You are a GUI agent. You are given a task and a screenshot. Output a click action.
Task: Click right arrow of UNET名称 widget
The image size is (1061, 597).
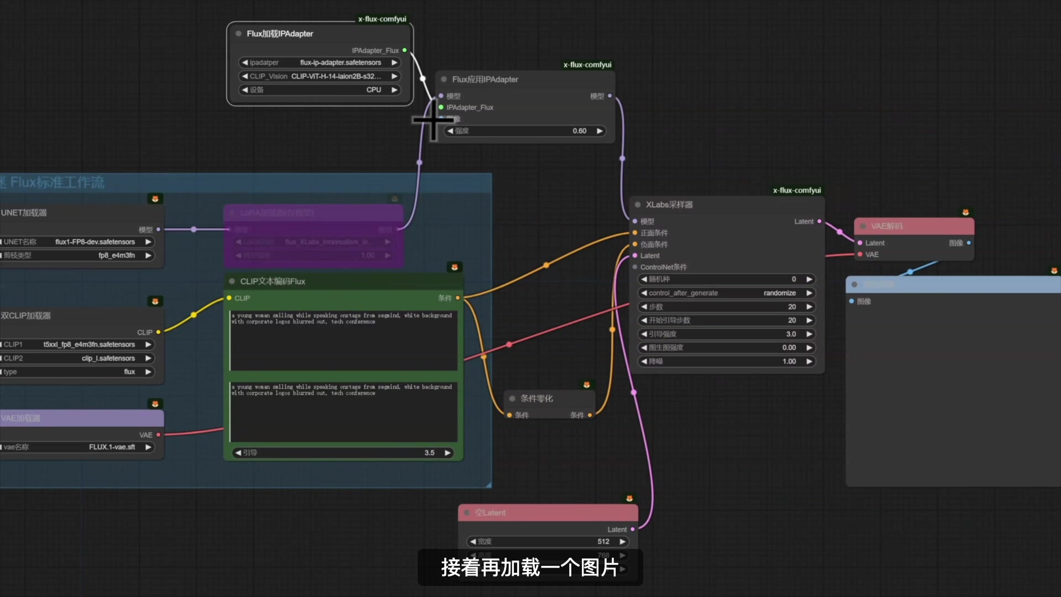(x=148, y=242)
